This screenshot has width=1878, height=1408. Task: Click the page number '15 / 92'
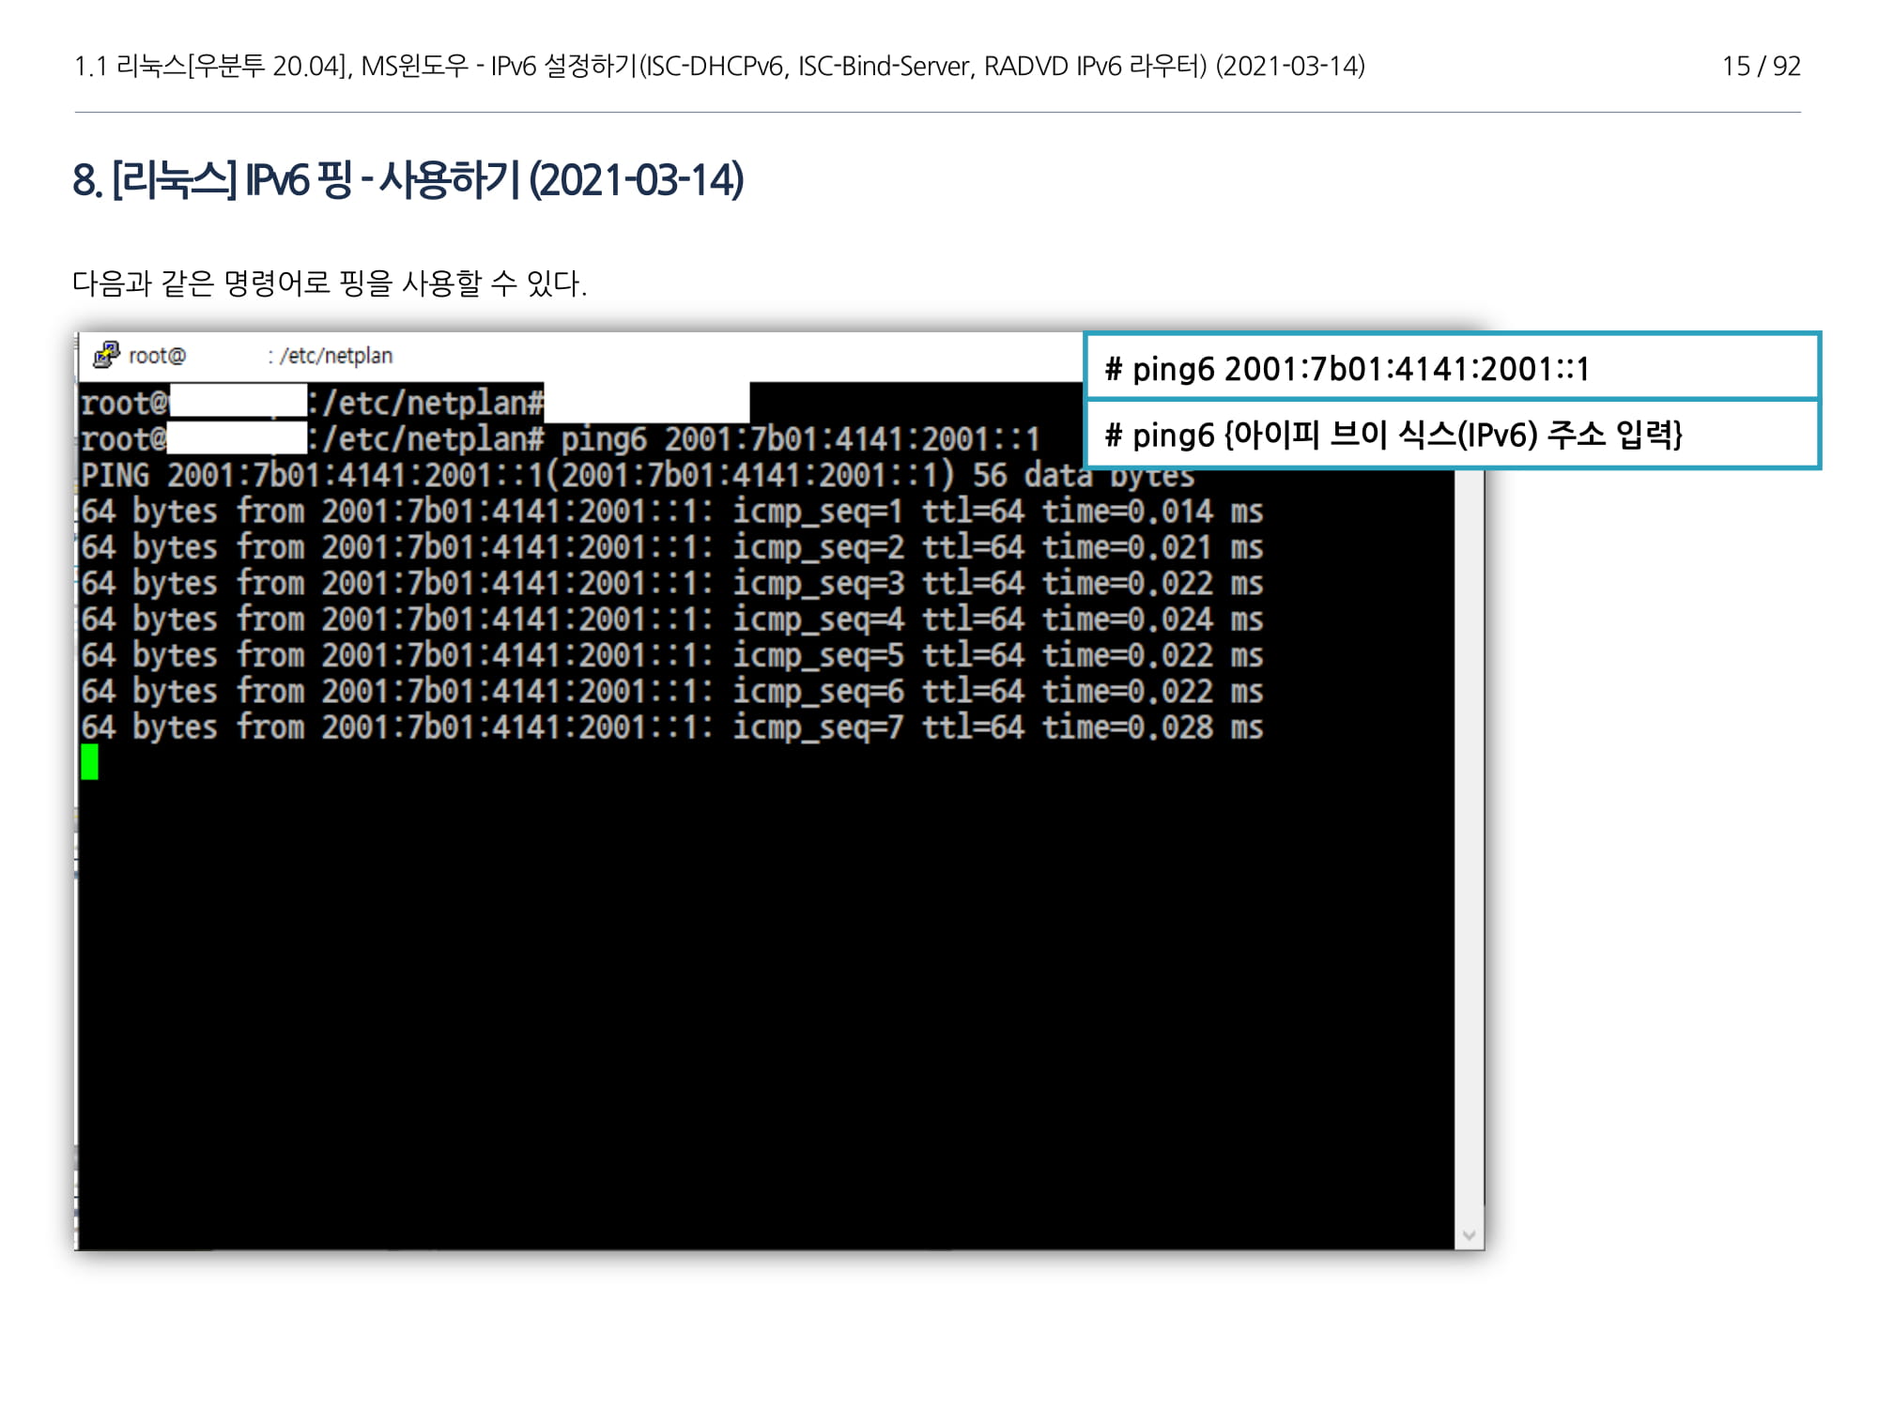pyautogui.click(x=1761, y=66)
